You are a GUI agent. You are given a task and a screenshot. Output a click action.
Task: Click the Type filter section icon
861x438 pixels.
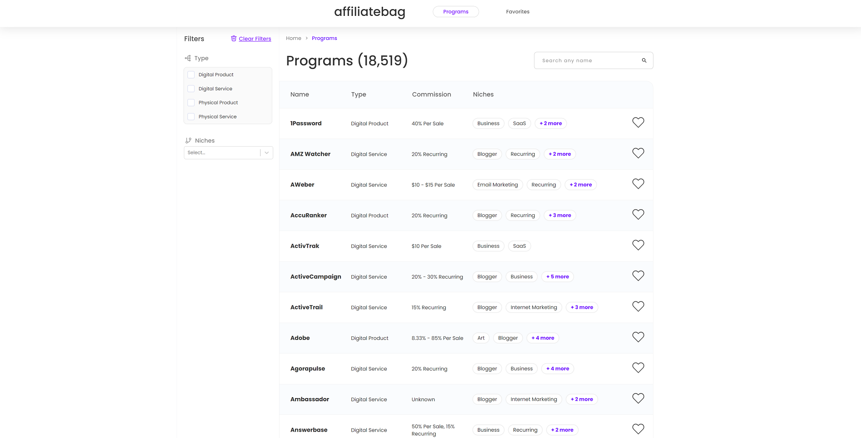coord(188,58)
